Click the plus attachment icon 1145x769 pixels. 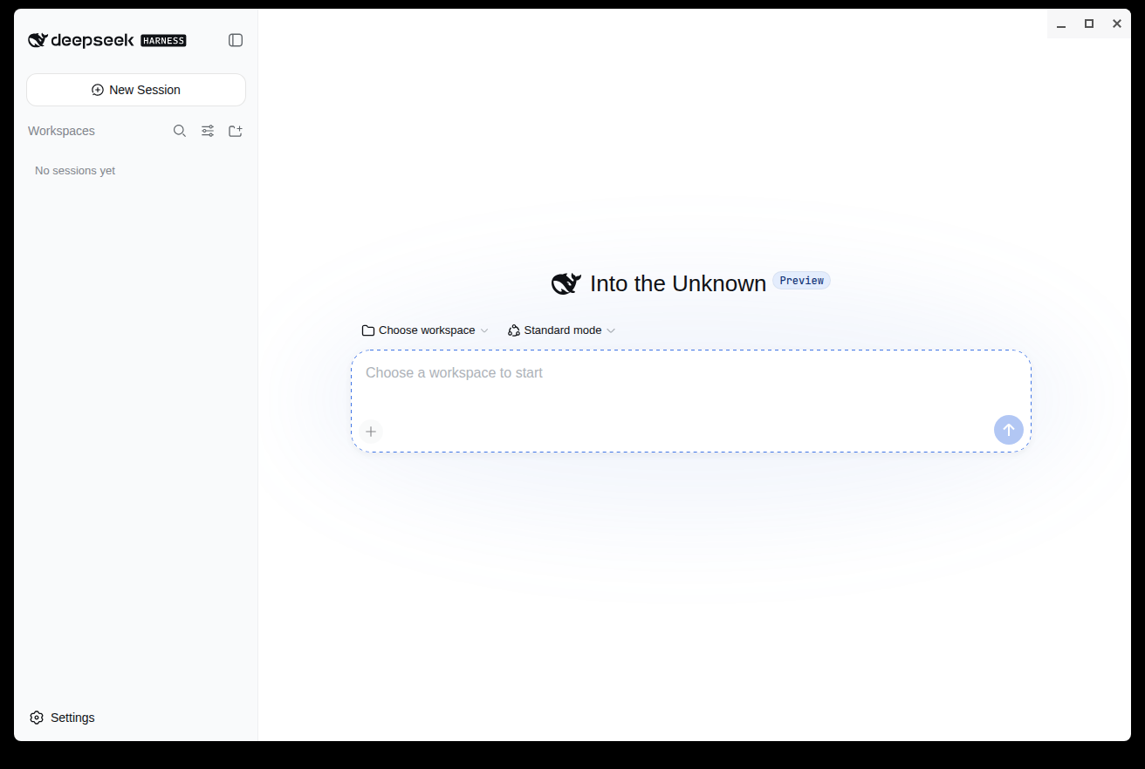pyautogui.click(x=371, y=432)
